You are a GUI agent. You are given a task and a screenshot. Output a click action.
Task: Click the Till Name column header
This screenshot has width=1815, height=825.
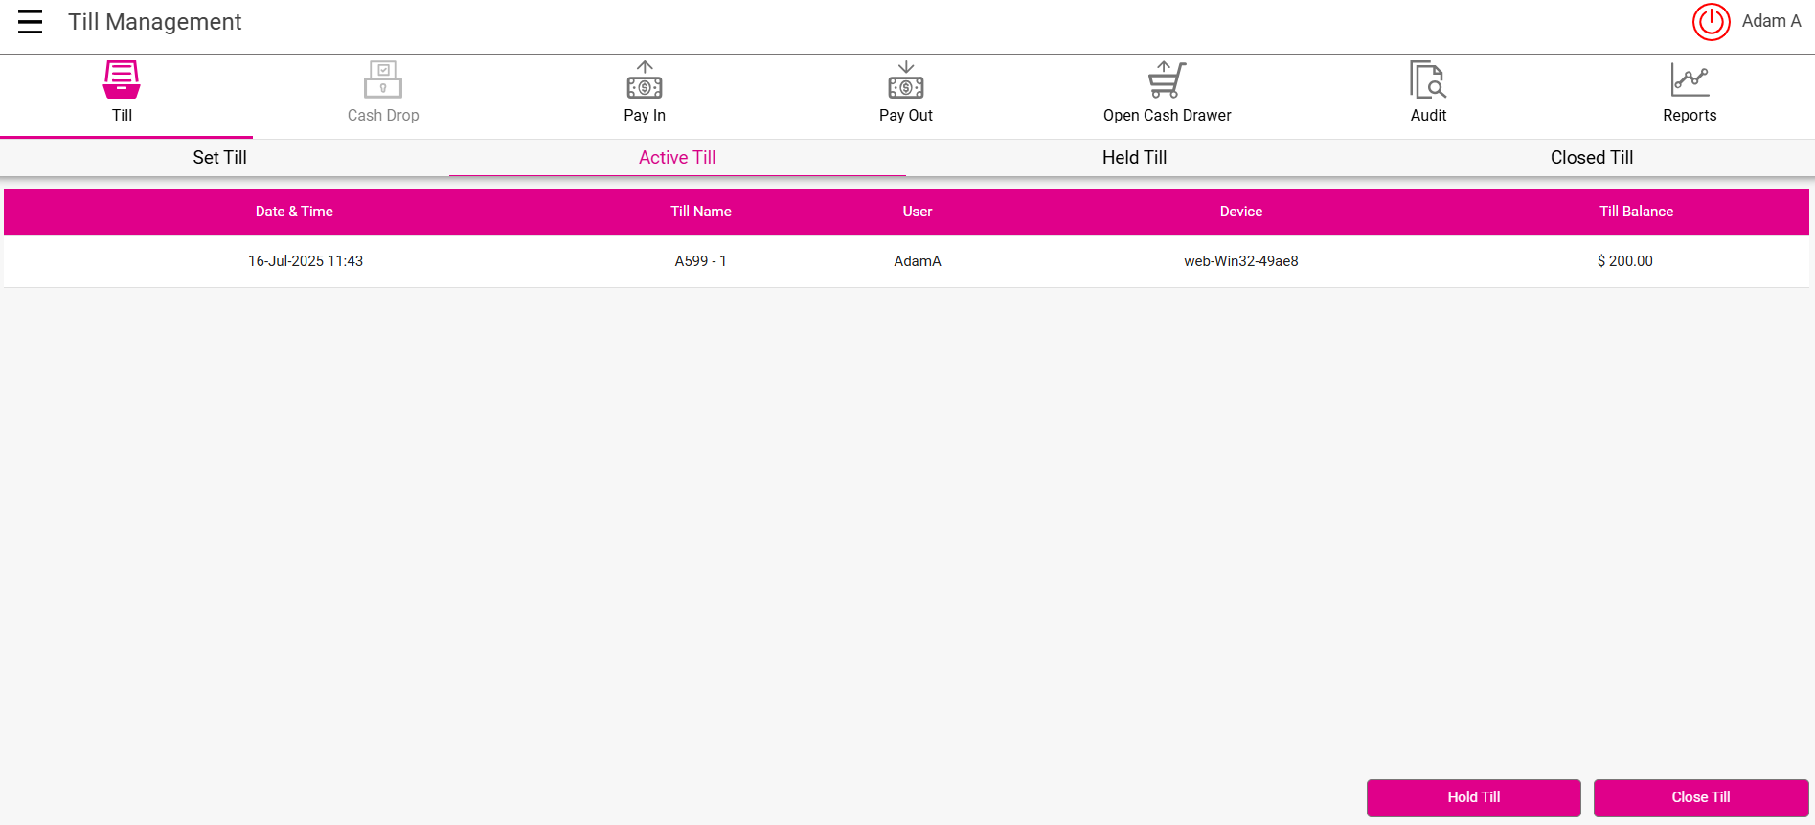(x=701, y=212)
